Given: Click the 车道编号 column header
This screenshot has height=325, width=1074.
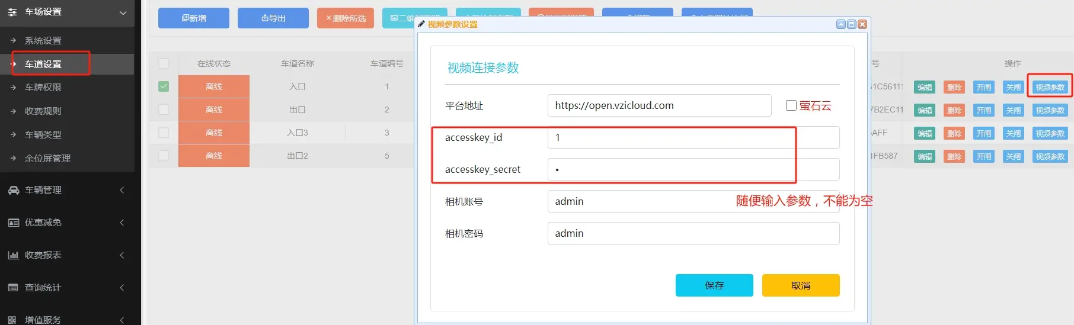Looking at the screenshot, I should (386, 63).
